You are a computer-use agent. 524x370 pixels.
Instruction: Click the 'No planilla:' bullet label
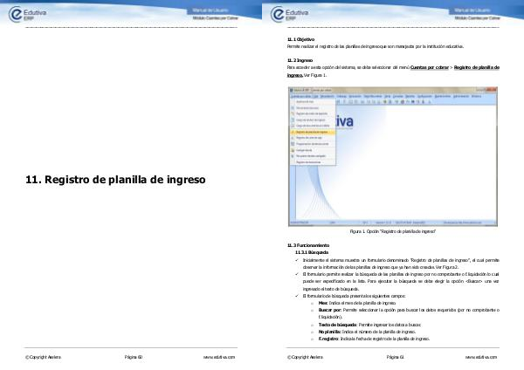pos(329,332)
